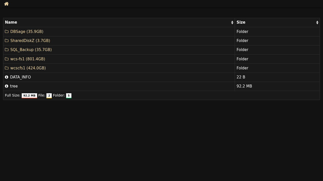323x181 pixels.
Task: Sort the table by Size column arrows
Action: coord(317,23)
